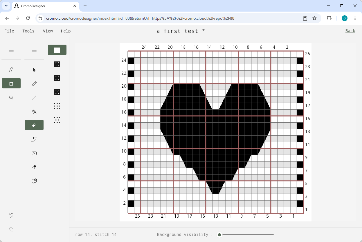Click the CromoDesigner browser tab
The height and width of the screenshot is (242, 362).
45,6
